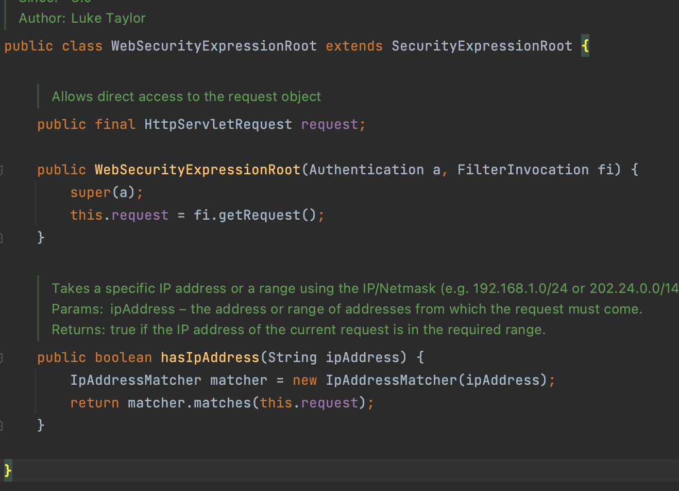Click the "String" parameter type of hasIpAddress

[x=293, y=357]
